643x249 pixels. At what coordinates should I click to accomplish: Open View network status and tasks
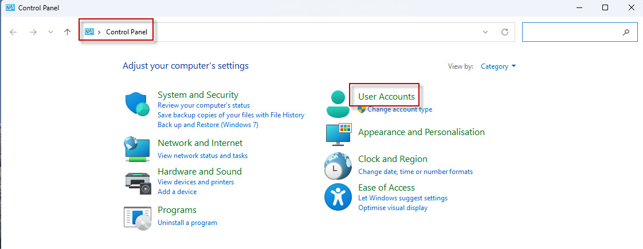tap(202, 156)
